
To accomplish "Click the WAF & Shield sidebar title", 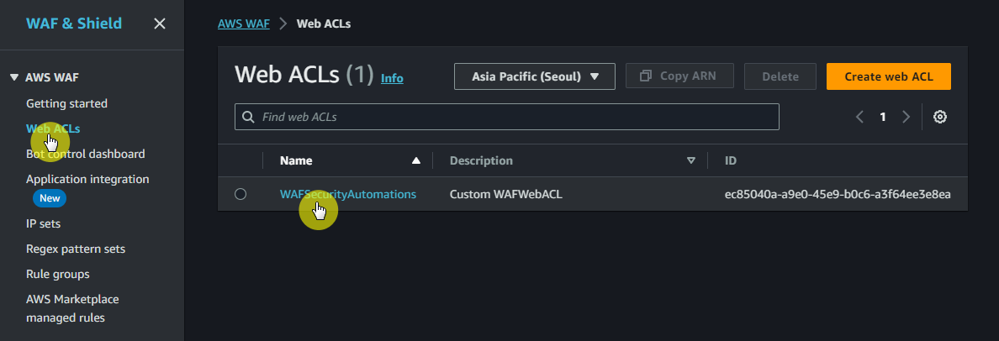I will click(x=74, y=24).
